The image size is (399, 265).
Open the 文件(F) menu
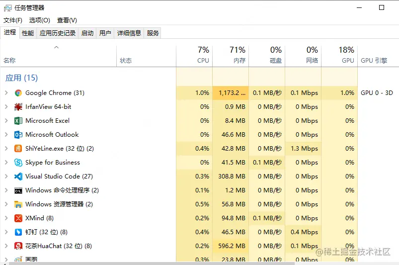tap(13, 20)
